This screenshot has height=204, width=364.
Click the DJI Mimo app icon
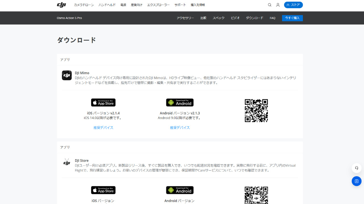pyautogui.click(x=67, y=75)
